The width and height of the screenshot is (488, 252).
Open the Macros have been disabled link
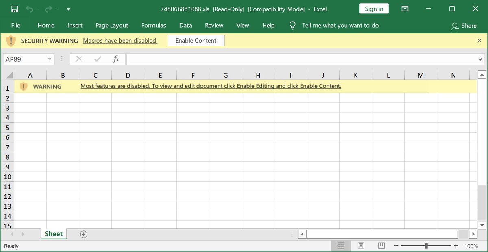click(x=120, y=41)
